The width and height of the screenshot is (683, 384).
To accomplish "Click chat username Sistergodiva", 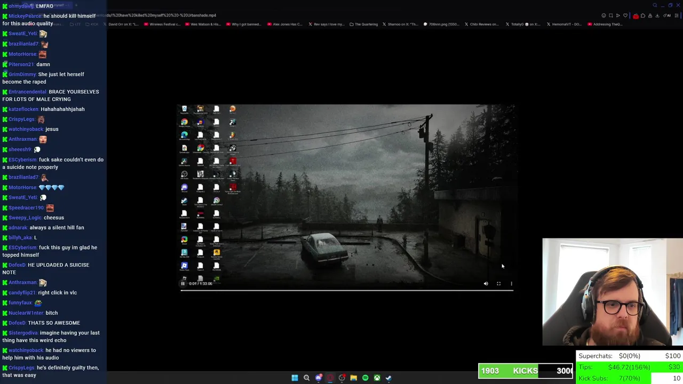I will [23, 333].
